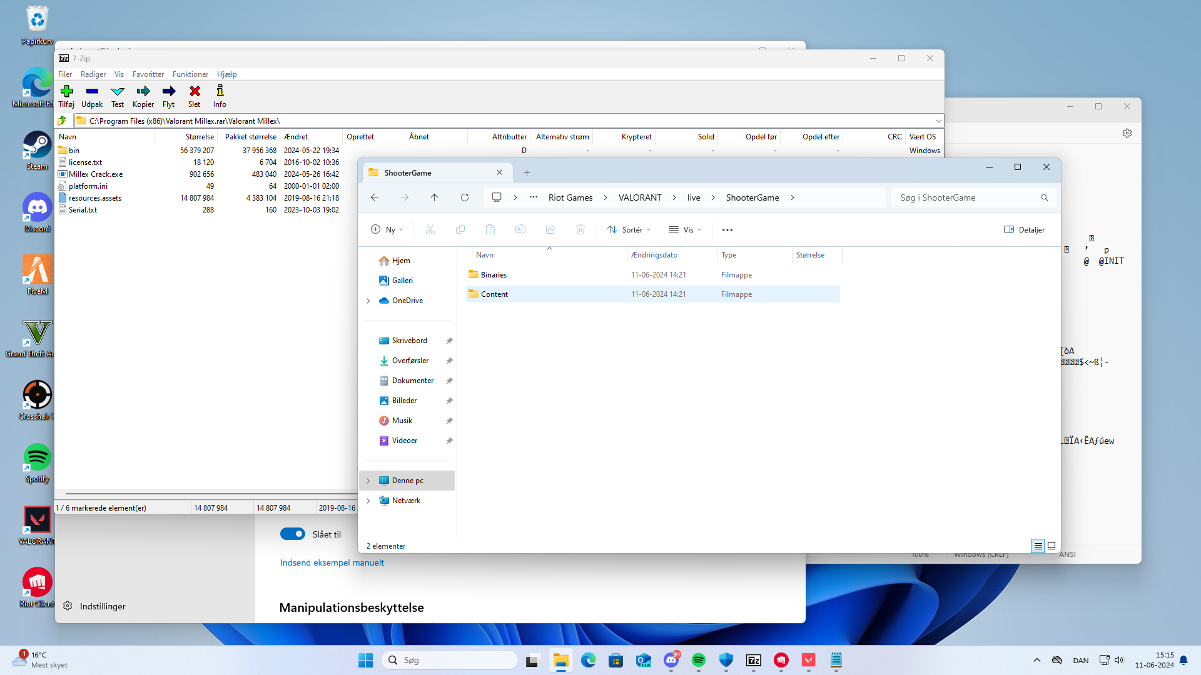
Task: Open the Sortér dropdown menu
Action: [629, 229]
